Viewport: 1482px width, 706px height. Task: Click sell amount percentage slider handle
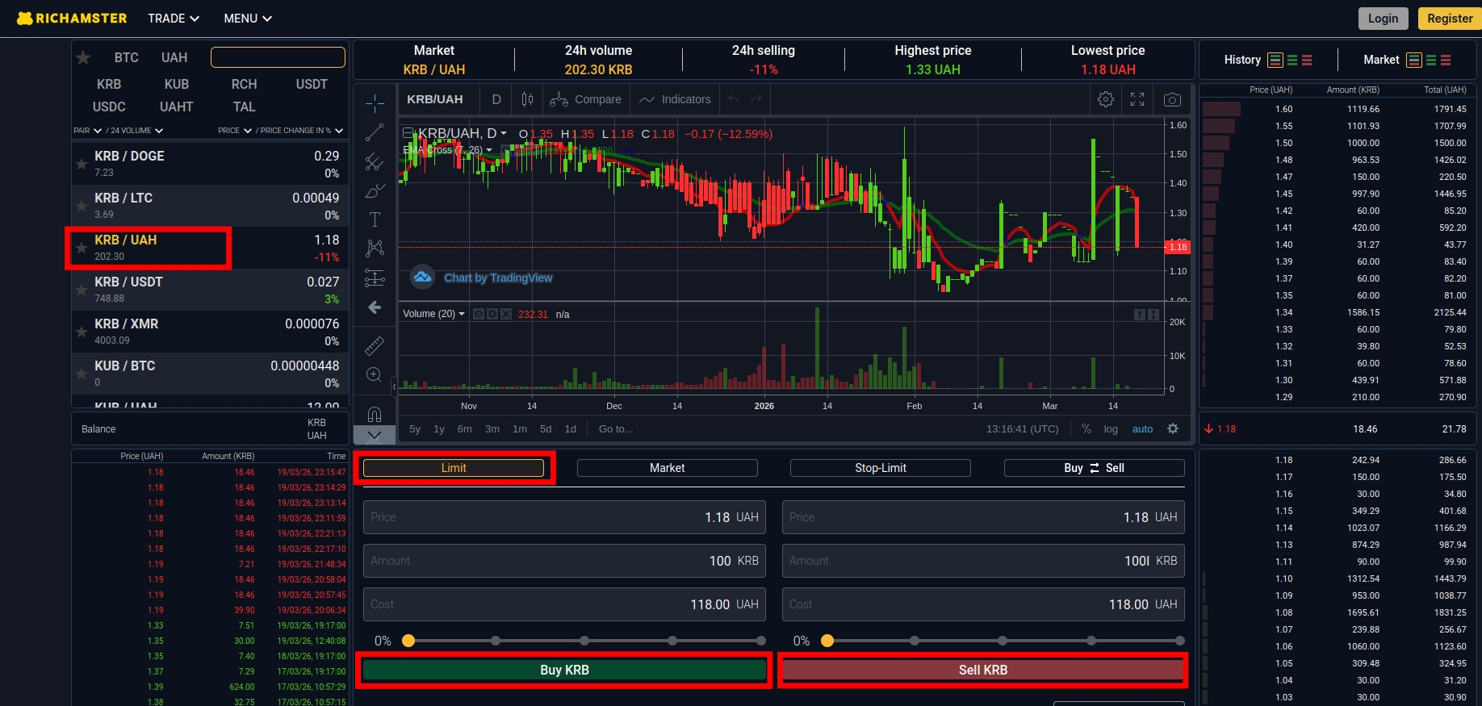pos(827,641)
